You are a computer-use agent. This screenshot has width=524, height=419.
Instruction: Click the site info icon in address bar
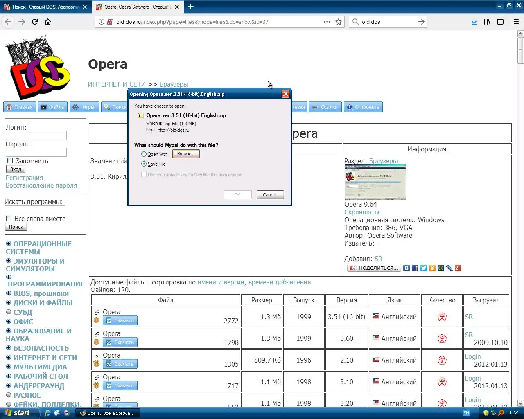(x=102, y=22)
